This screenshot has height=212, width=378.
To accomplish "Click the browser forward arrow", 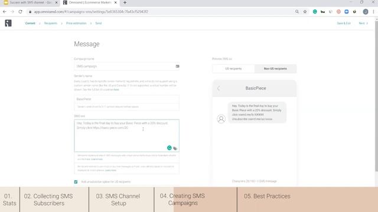I will pos(12,12).
